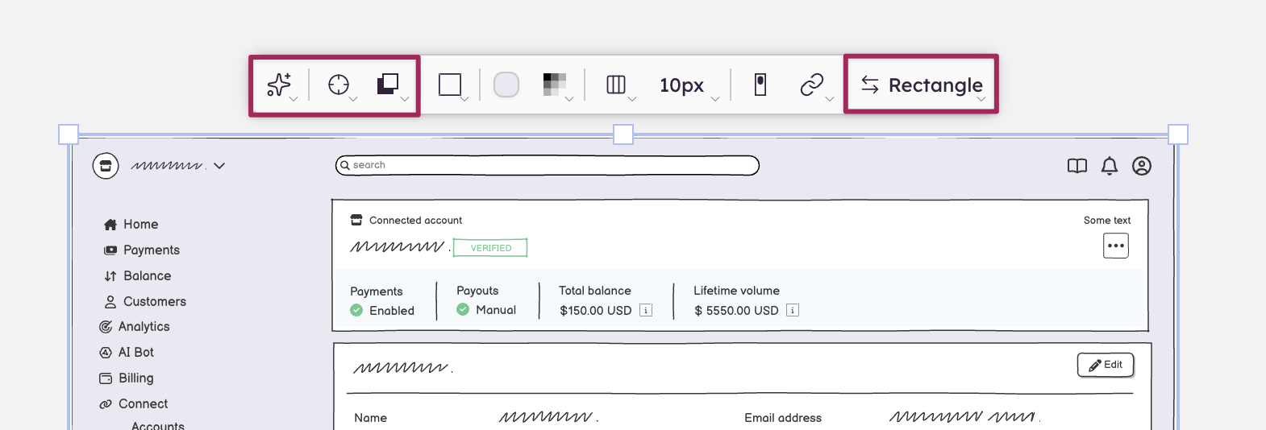Open the opacity checkerboard gradient control

point(555,85)
